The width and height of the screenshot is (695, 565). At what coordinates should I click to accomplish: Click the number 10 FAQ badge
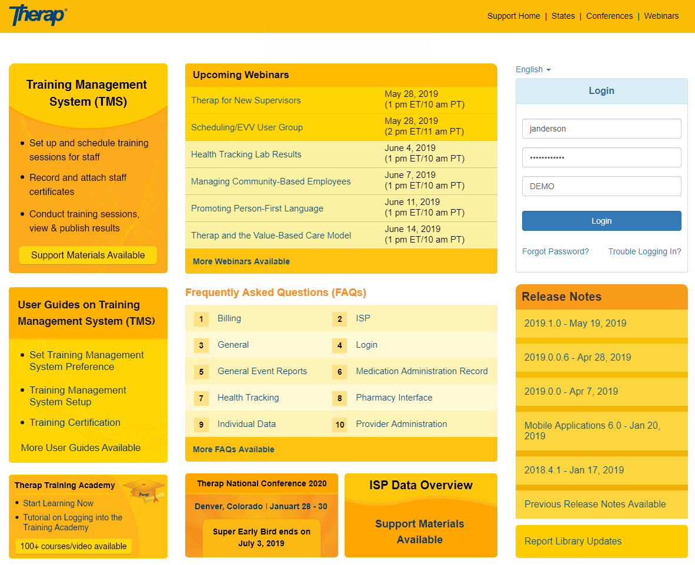pos(339,425)
